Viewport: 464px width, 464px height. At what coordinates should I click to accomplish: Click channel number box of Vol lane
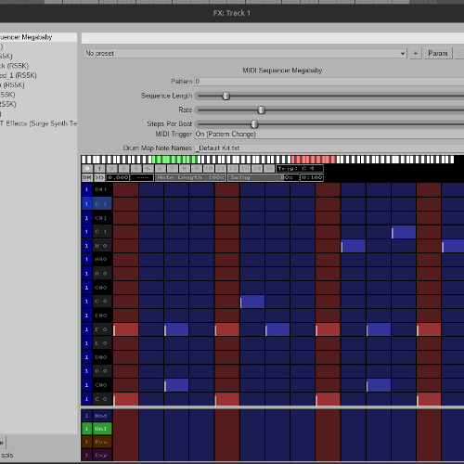(86, 429)
